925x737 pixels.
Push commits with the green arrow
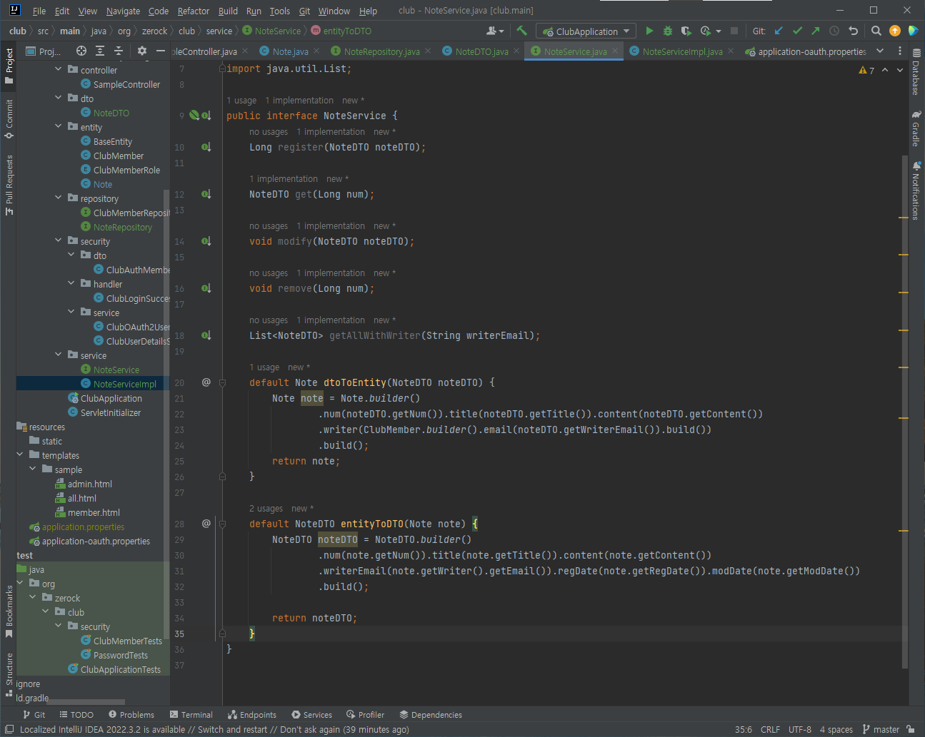pos(816,31)
